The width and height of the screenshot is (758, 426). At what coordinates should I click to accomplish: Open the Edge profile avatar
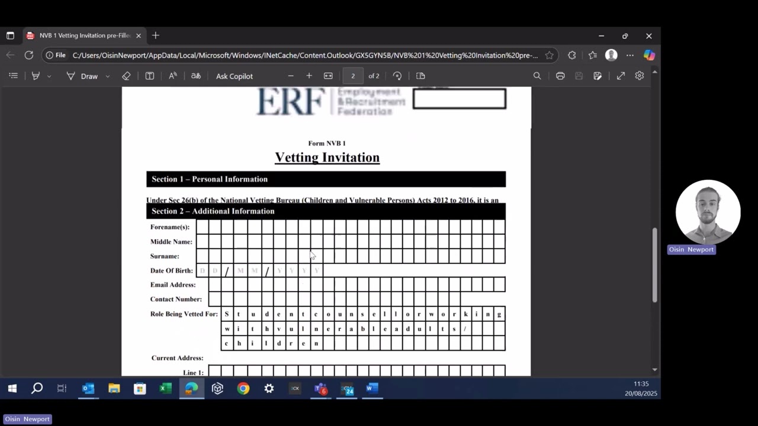[612, 55]
